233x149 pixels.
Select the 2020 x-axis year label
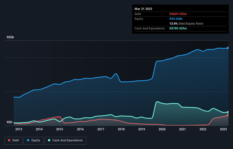pos(162,129)
